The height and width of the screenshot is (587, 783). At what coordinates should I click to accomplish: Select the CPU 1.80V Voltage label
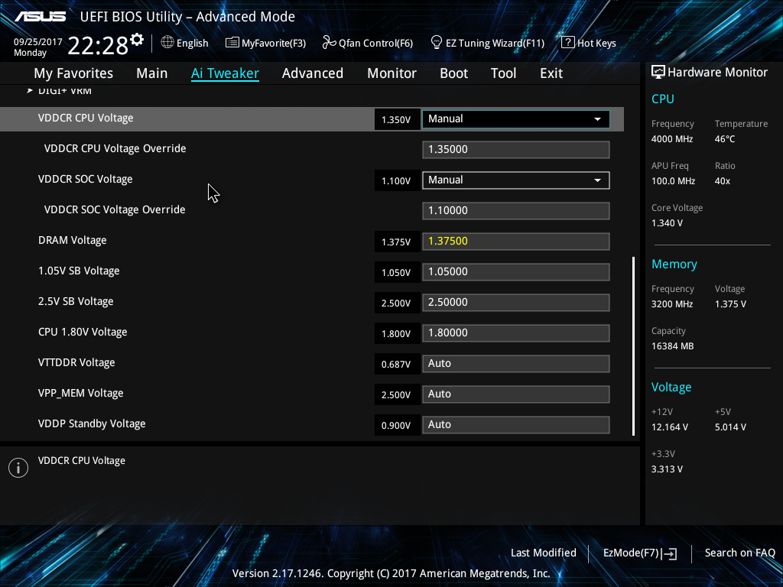coord(83,332)
